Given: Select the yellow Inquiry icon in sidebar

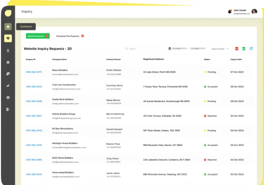Looking at the screenshot, I should click(x=8, y=38).
